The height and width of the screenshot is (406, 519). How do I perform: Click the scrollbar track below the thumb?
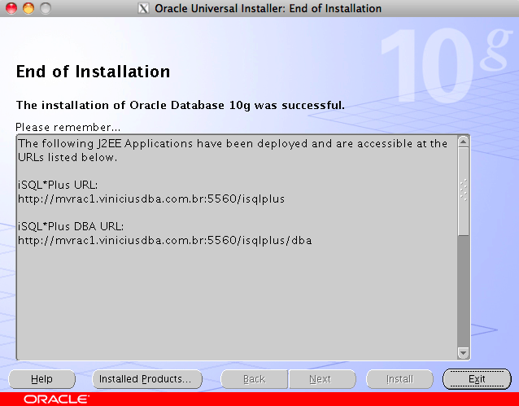(464, 293)
